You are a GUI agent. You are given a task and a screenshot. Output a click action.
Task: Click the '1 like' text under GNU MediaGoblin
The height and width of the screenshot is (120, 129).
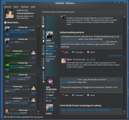(49, 101)
